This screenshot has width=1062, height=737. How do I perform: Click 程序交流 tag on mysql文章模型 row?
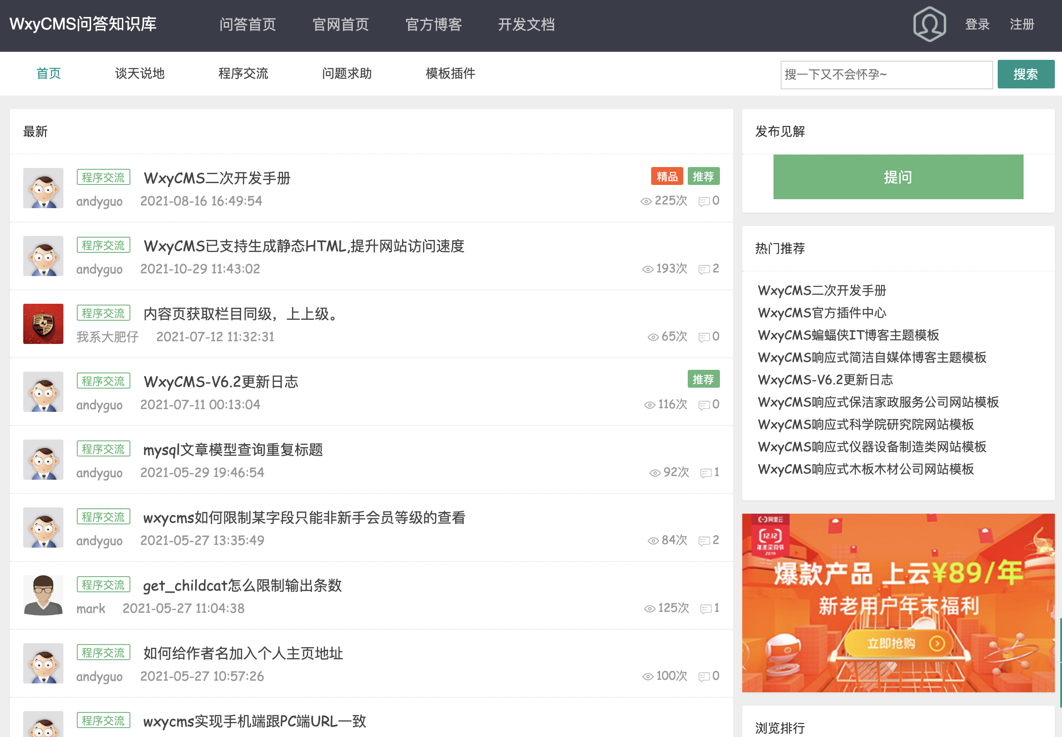[x=104, y=449]
